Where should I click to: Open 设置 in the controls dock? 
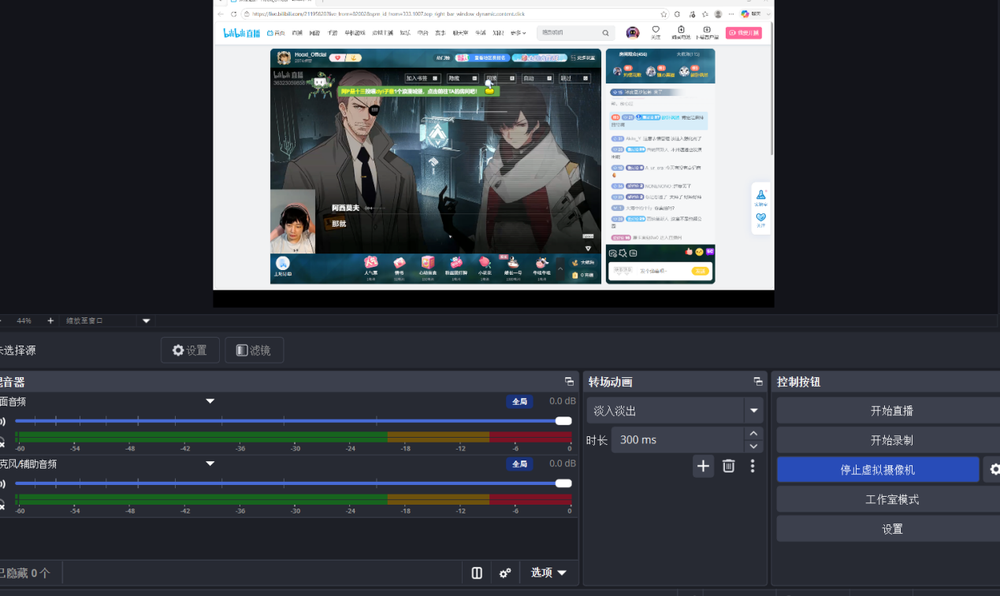892,529
